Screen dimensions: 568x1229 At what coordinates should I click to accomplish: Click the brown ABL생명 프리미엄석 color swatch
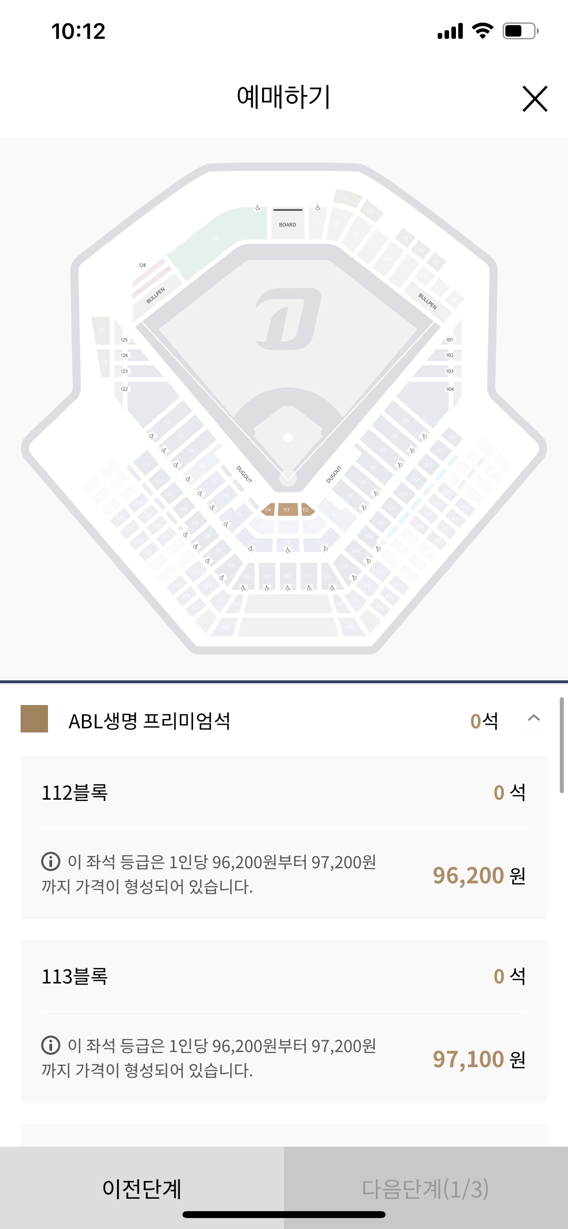pos(34,718)
